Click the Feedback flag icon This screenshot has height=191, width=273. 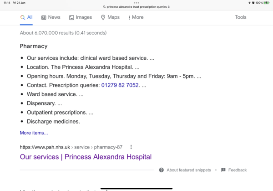(x=223, y=170)
